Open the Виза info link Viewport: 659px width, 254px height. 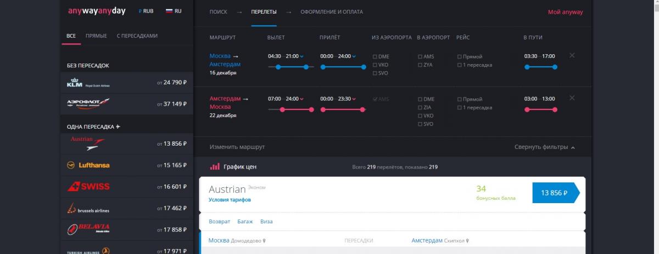266,222
